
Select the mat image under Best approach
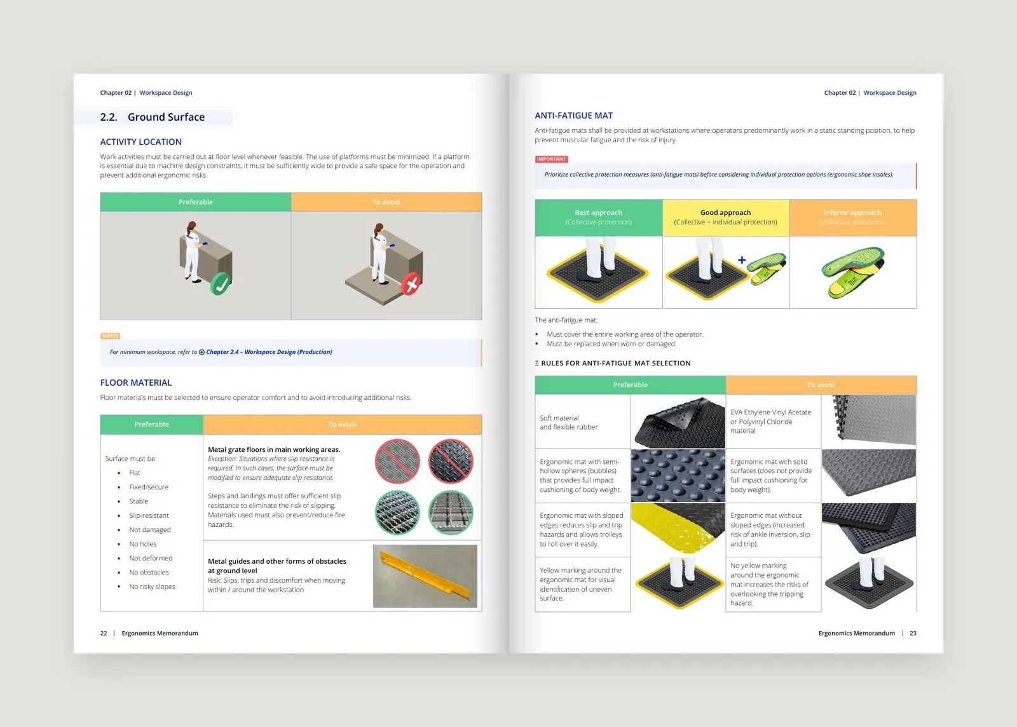[598, 271]
